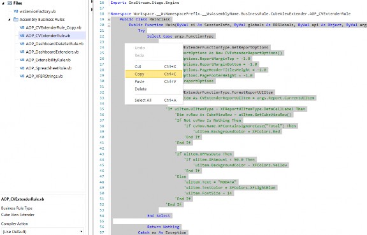Open AOP_SpreadsheetRule.vb file
Screen dimensions: 367x235
[x=48, y=68]
